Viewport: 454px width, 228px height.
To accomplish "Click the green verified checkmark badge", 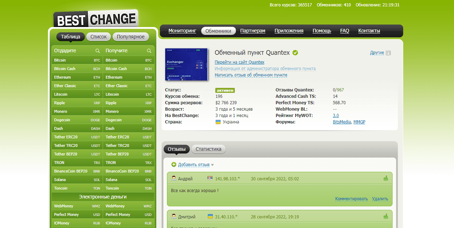I will click(295, 53).
